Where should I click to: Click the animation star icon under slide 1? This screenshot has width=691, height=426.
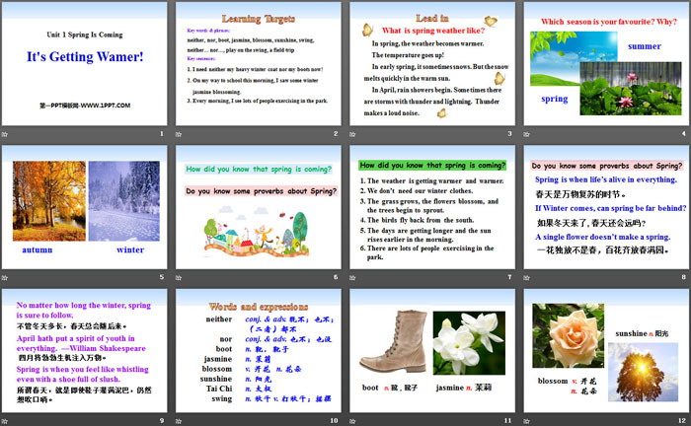(x=5, y=134)
